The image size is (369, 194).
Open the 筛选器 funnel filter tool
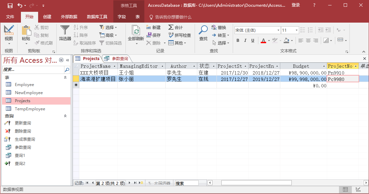click(x=65, y=30)
